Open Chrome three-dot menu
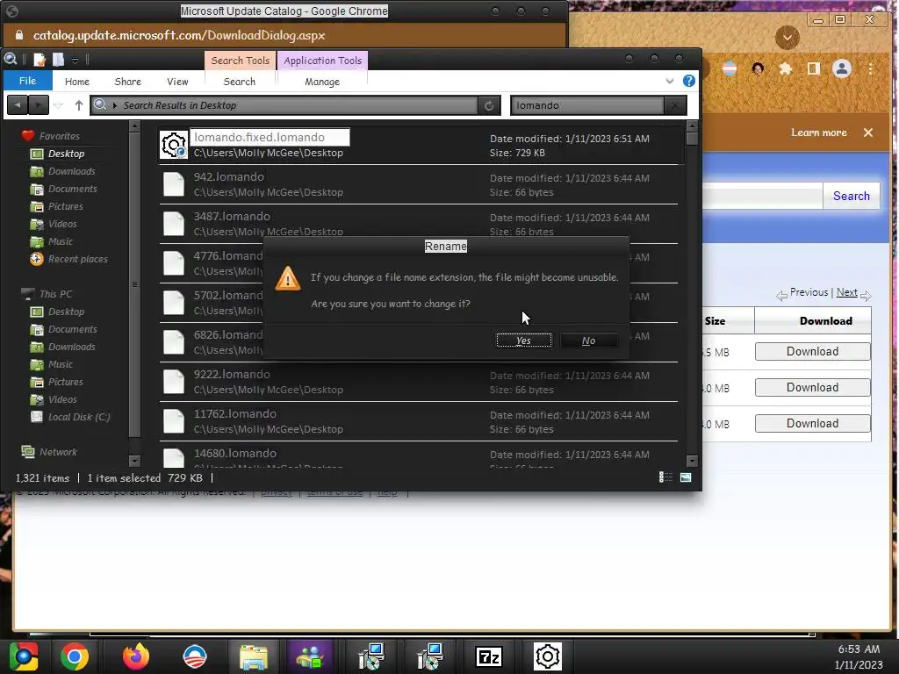 (x=870, y=68)
